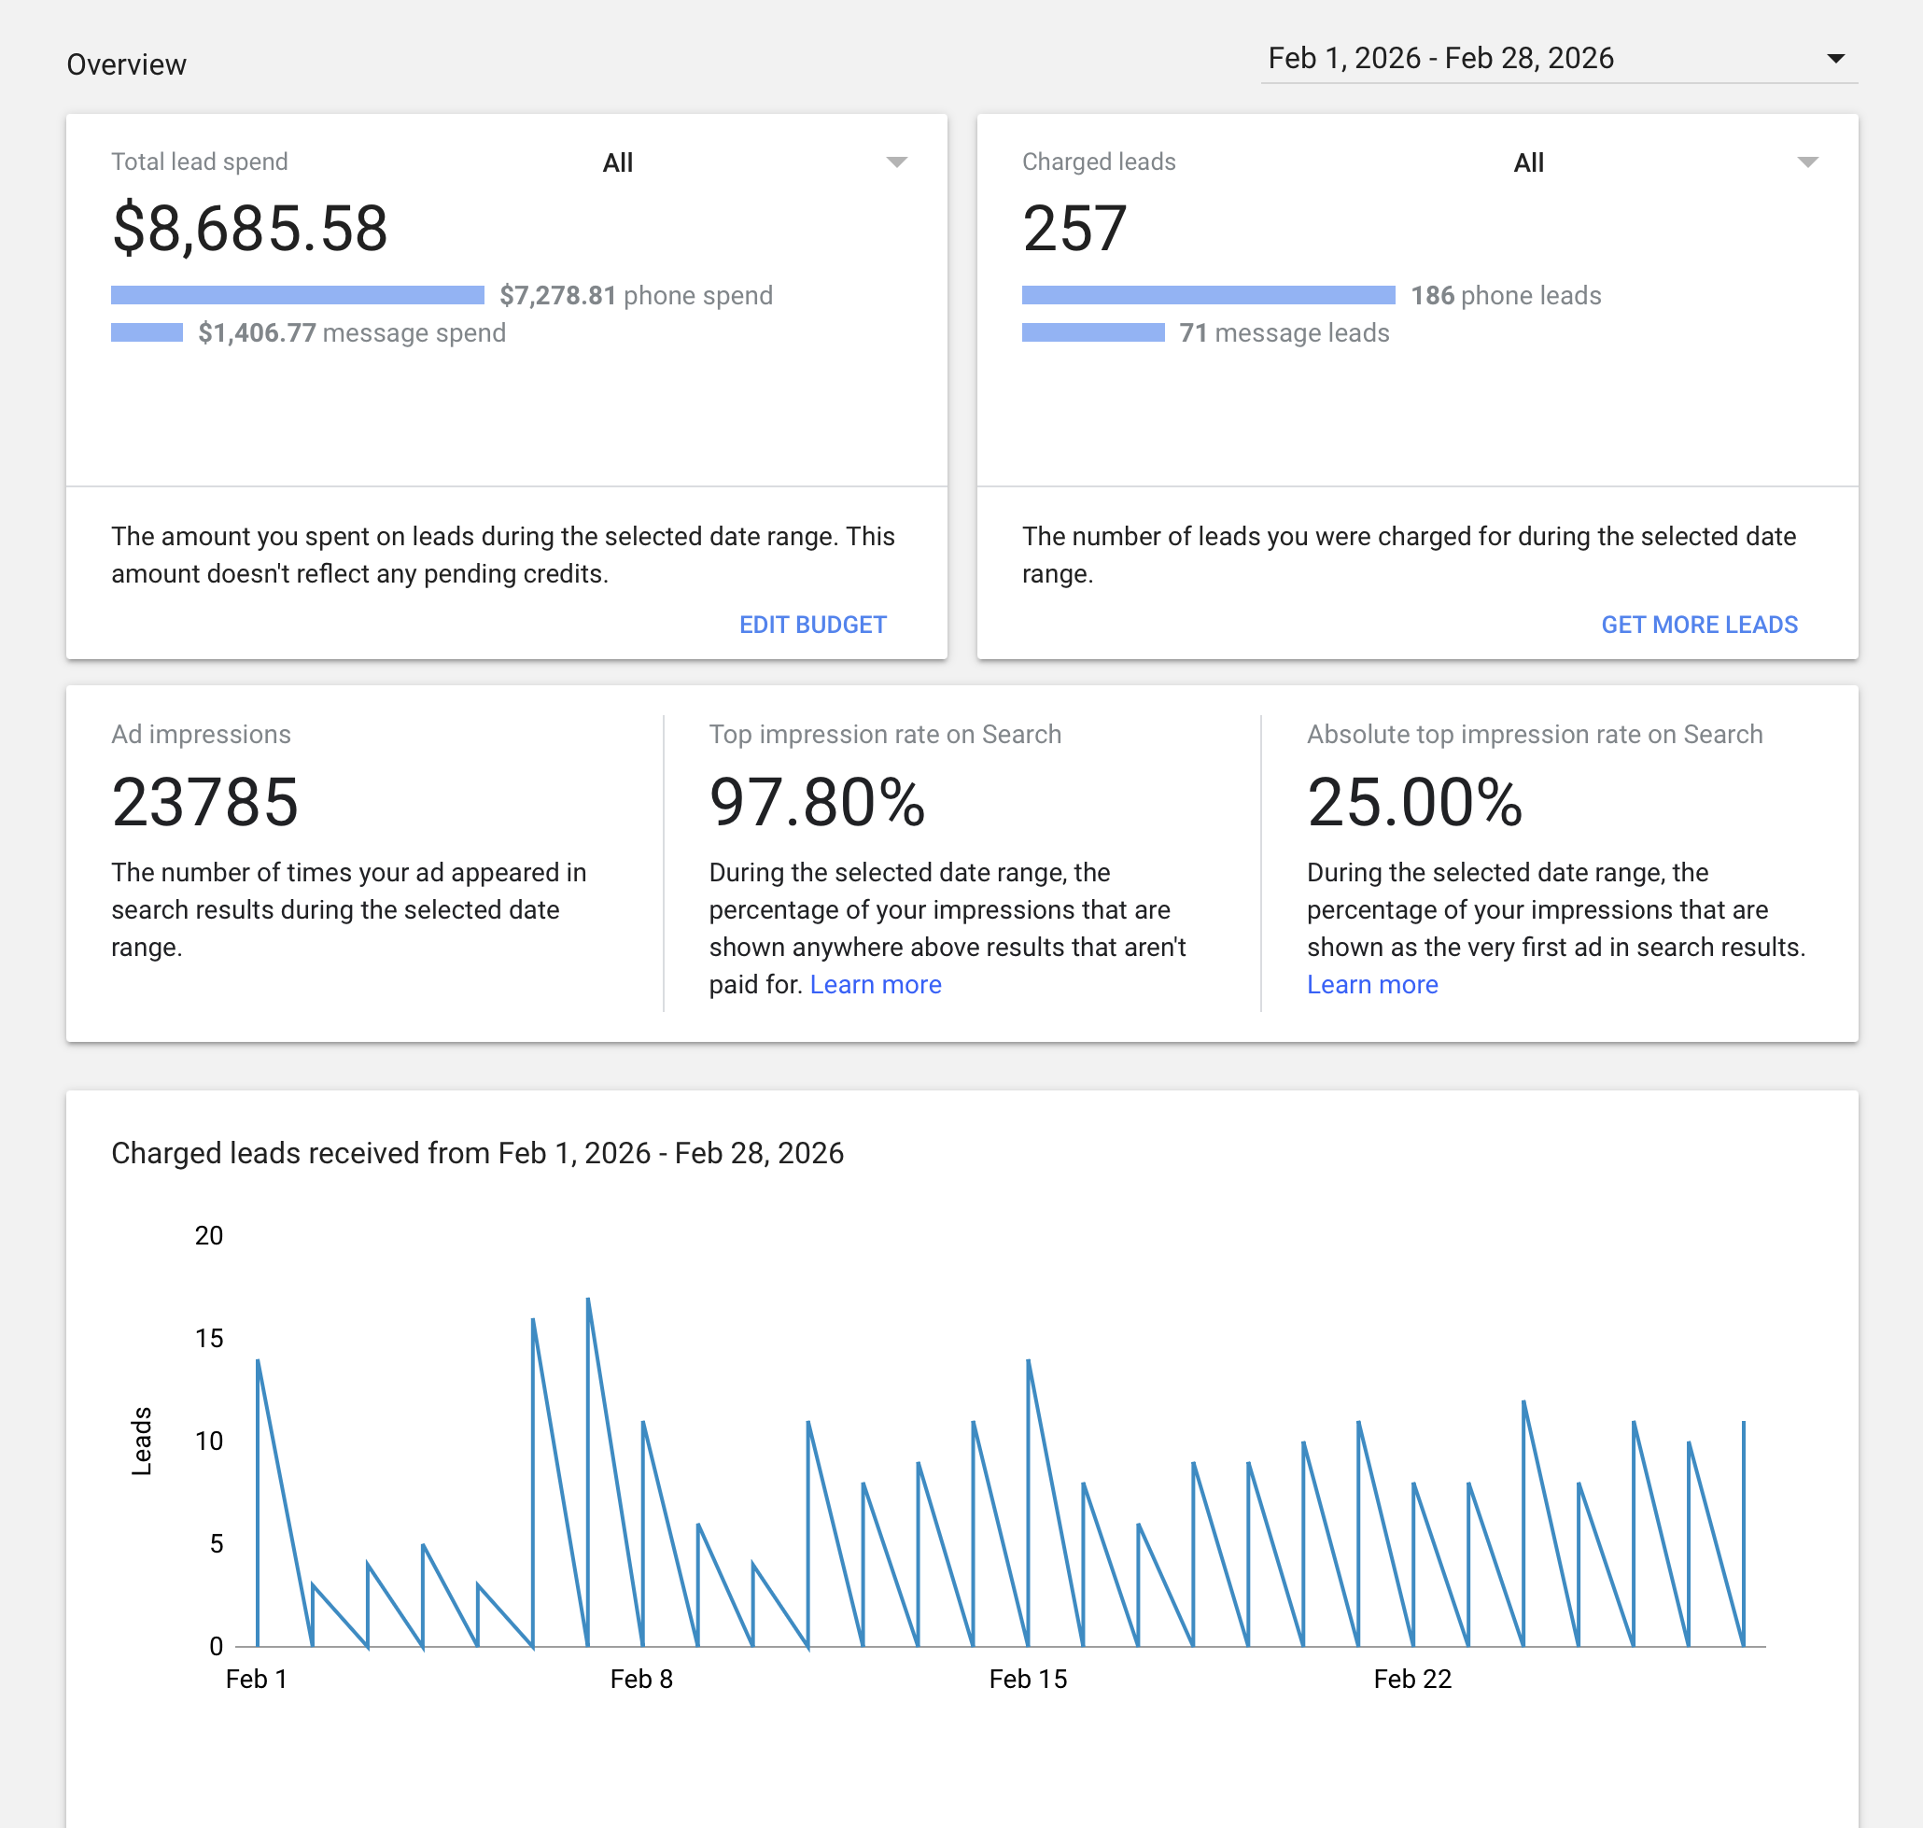Image resolution: width=1923 pixels, height=1828 pixels.
Task: Click the Ad impressions value 23785
Action: click(206, 802)
